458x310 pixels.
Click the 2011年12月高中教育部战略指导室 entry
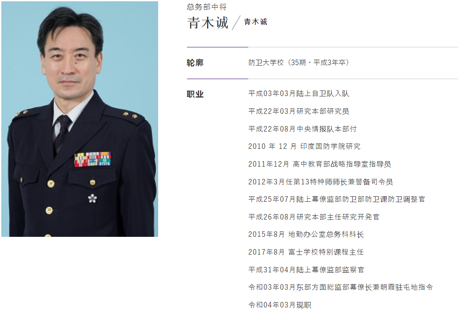(x=320, y=164)
